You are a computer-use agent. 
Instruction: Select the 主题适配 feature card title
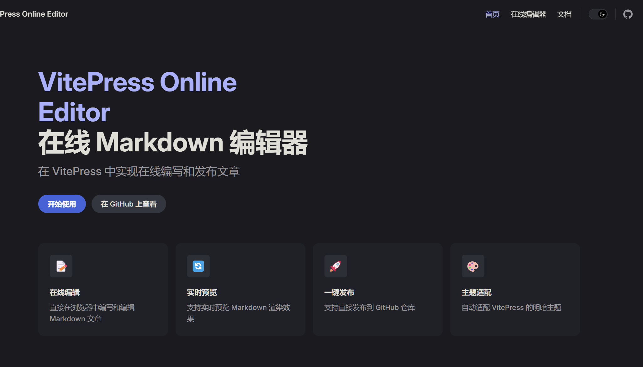tap(477, 292)
